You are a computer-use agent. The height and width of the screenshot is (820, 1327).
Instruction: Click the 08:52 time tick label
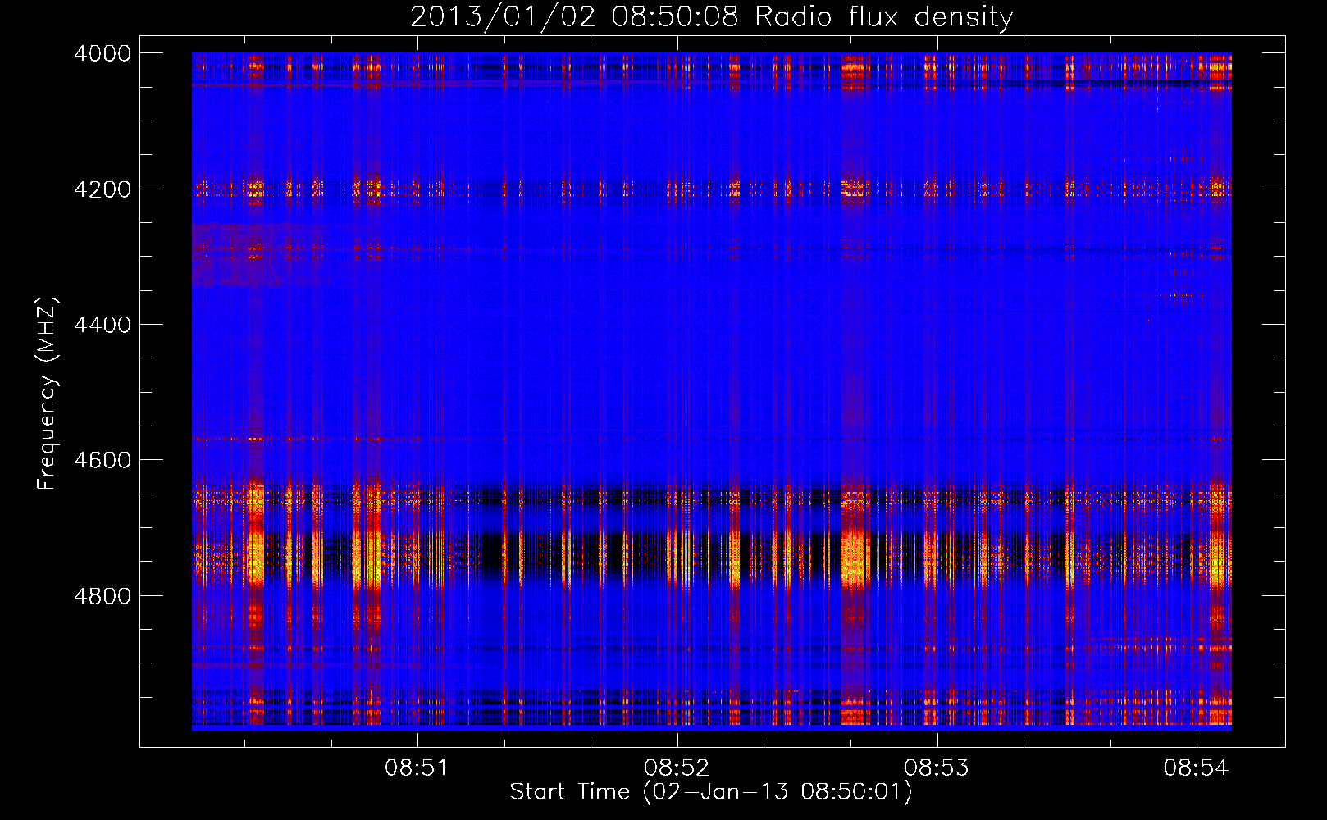click(x=677, y=768)
